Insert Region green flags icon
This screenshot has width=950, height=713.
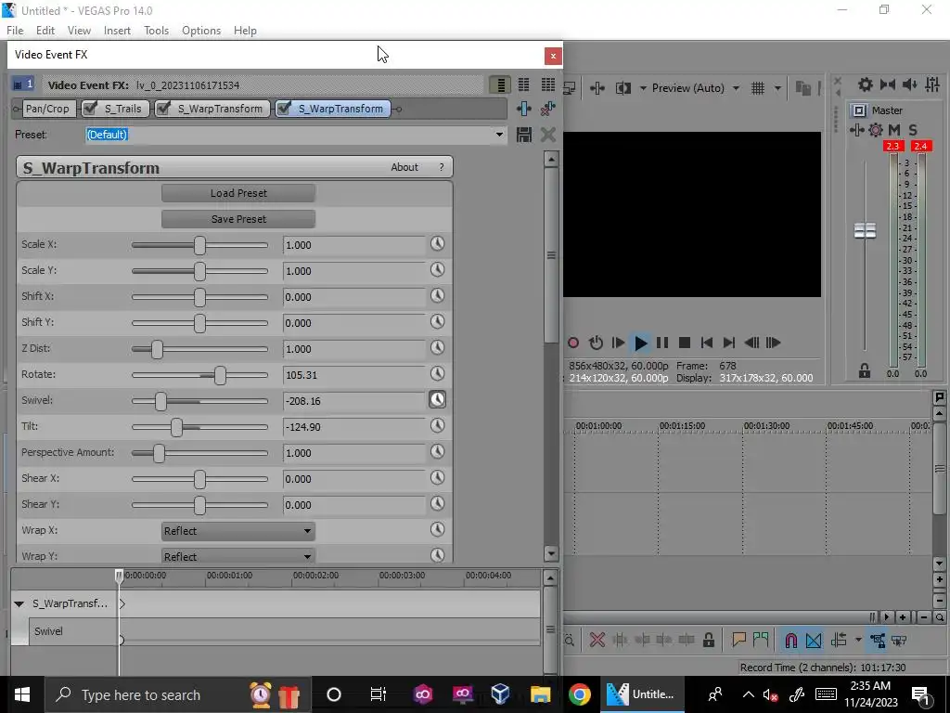pyautogui.click(x=761, y=640)
